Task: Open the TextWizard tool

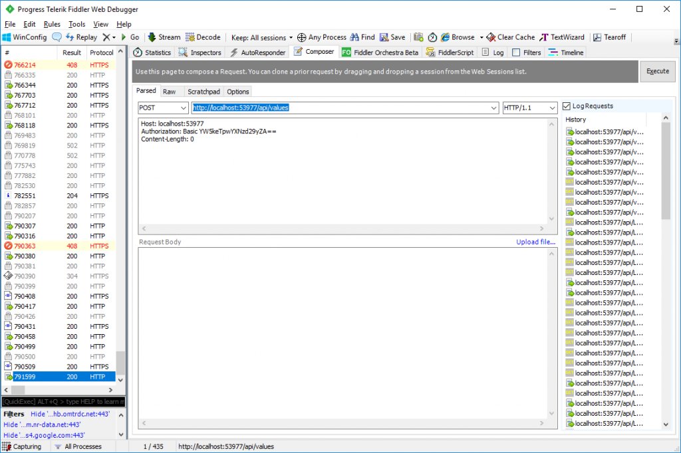Action: 562,37
